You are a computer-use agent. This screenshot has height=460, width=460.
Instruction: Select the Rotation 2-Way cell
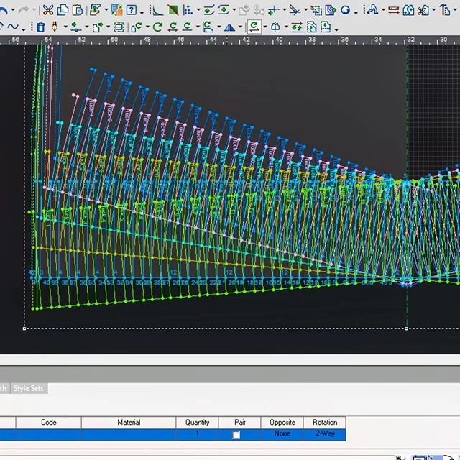coord(324,434)
